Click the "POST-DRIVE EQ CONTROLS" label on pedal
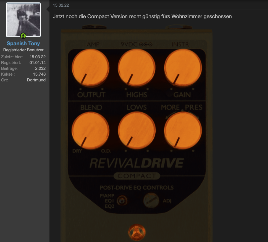The width and height of the screenshot is (268, 242). click(137, 188)
